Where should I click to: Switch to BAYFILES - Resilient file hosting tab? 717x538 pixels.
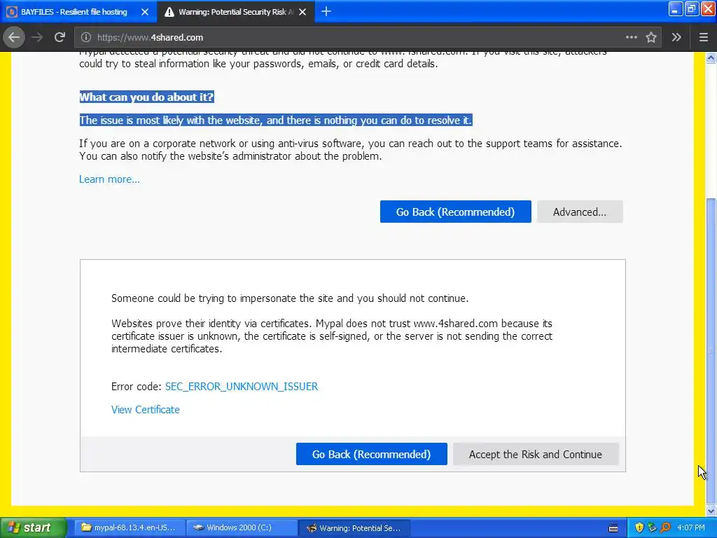(74, 12)
